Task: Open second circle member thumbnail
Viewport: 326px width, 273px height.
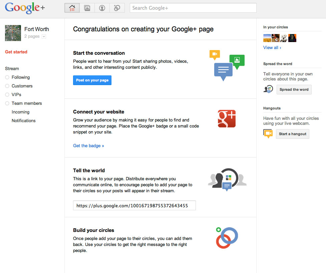Action: coord(276,38)
